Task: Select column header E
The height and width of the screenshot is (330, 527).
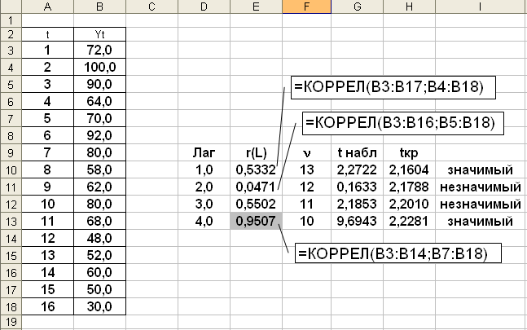Action: [x=256, y=7]
